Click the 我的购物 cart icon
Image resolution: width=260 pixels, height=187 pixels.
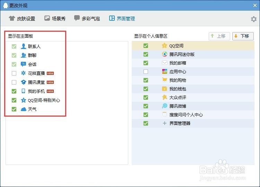164,80
